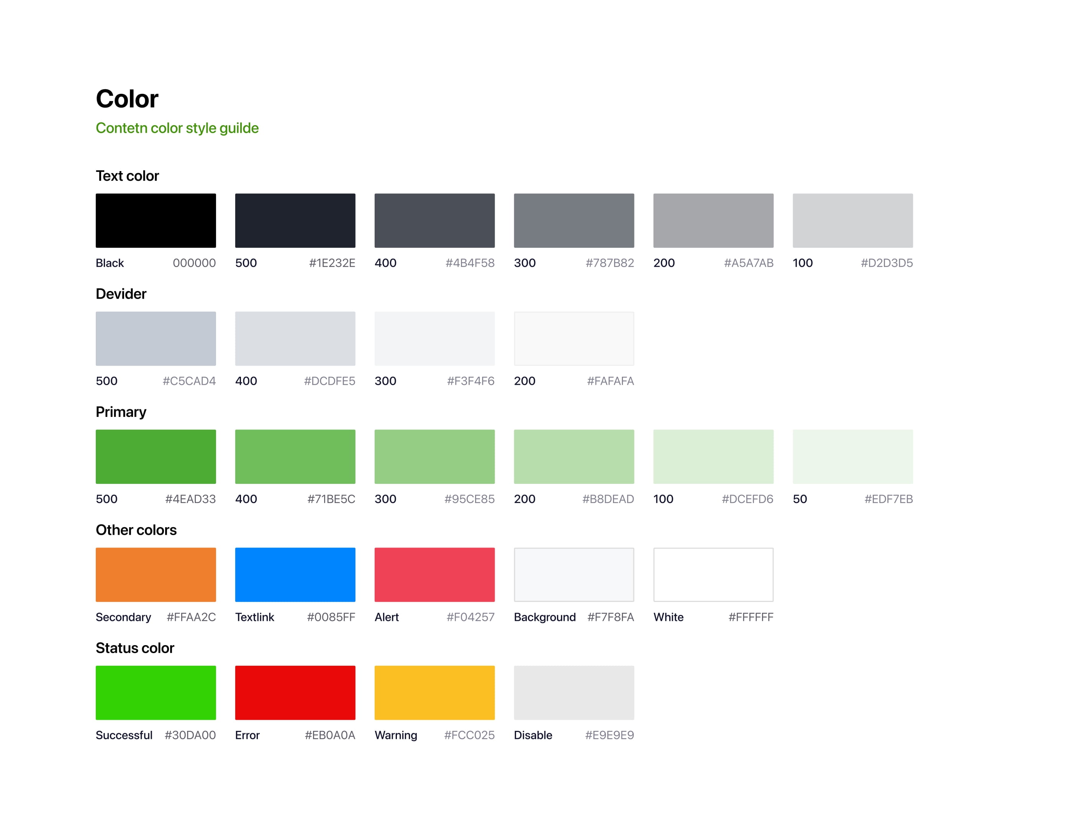
Task: Select the orange Secondary color swatch
Action: click(156, 575)
